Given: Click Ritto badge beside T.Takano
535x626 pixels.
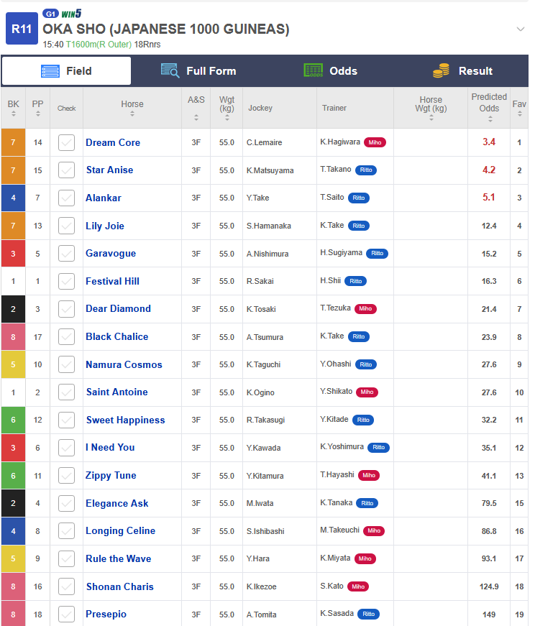Looking at the screenshot, I should pos(366,170).
